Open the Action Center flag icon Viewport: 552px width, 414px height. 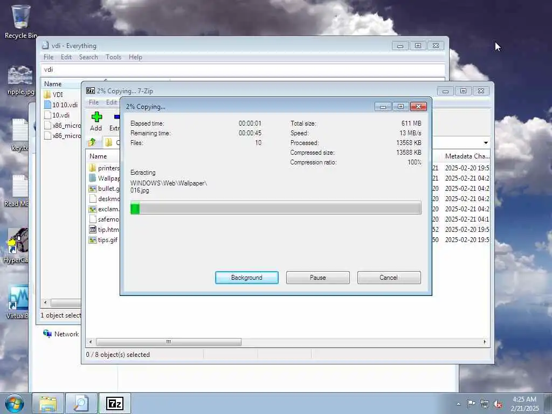471,403
